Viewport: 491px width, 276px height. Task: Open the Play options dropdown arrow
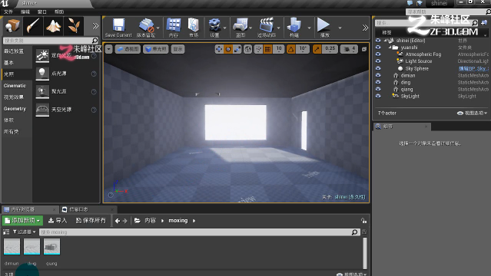[340, 28]
